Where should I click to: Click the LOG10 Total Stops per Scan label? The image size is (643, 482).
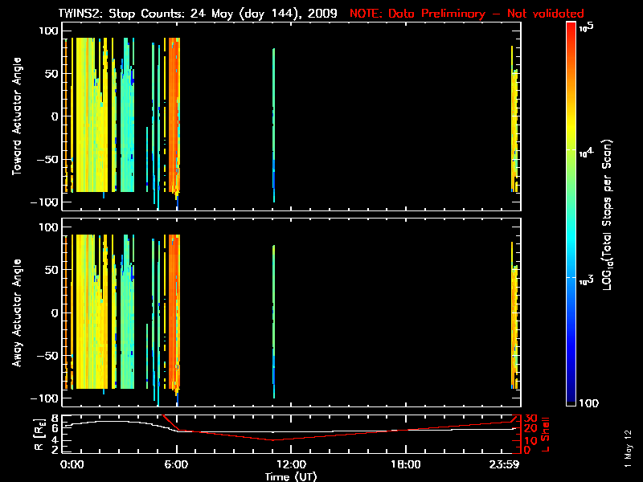(x=610, y=213)
